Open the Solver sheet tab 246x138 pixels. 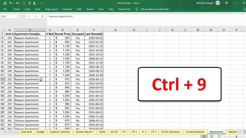[x=102, y=132]
